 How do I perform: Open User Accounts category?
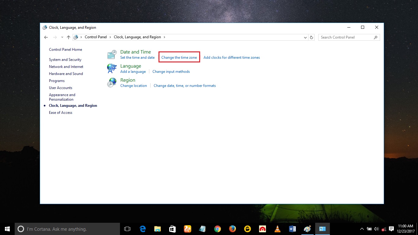point(61,88)
